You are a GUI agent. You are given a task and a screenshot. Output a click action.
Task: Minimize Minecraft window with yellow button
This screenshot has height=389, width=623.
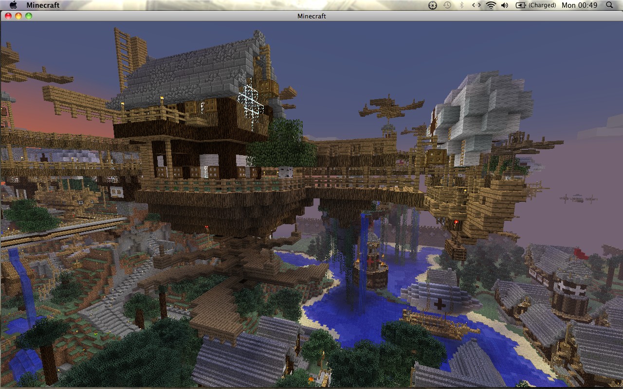[18, 16]
